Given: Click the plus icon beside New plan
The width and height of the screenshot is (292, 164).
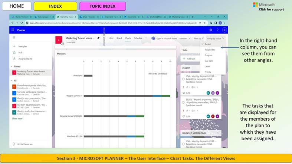Looking at the screenshot, I should pos(14,46).
